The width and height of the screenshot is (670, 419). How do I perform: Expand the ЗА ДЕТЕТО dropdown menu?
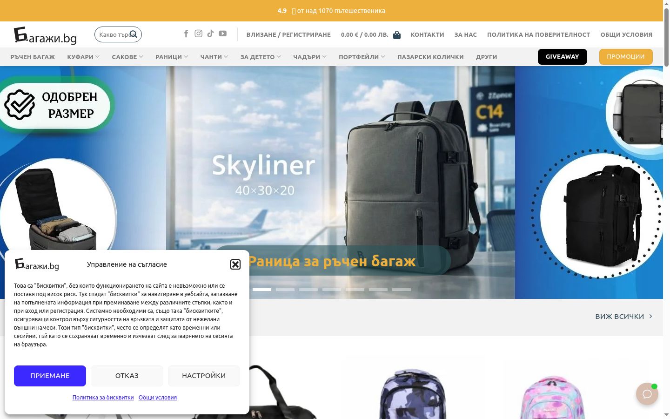coord(261,57)
